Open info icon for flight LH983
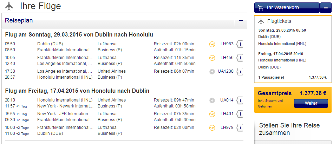This screenshot has height=144, width=333. [240, 44]
